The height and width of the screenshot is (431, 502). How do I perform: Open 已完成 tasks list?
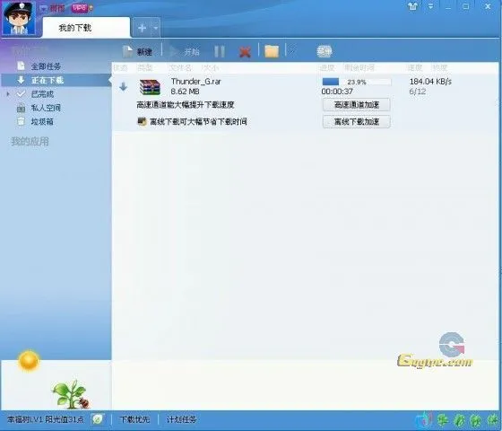click(42, 94)
